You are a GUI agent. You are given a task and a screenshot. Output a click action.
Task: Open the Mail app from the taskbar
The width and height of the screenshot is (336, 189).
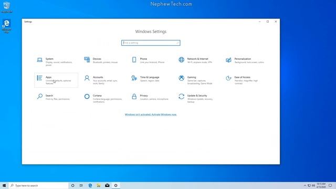[107, 185]
